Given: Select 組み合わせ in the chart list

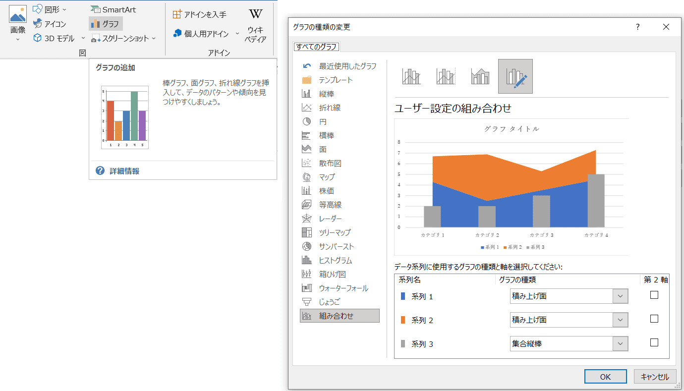Looking at the screenshot, I should (340, 316).
